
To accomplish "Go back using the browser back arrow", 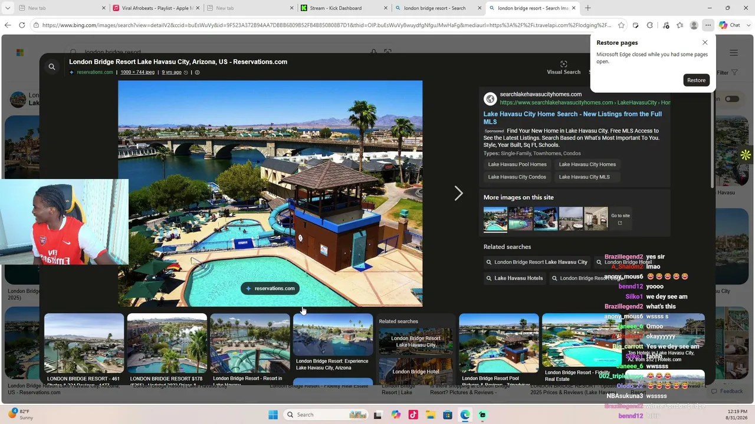I will [x=8, y=25].
